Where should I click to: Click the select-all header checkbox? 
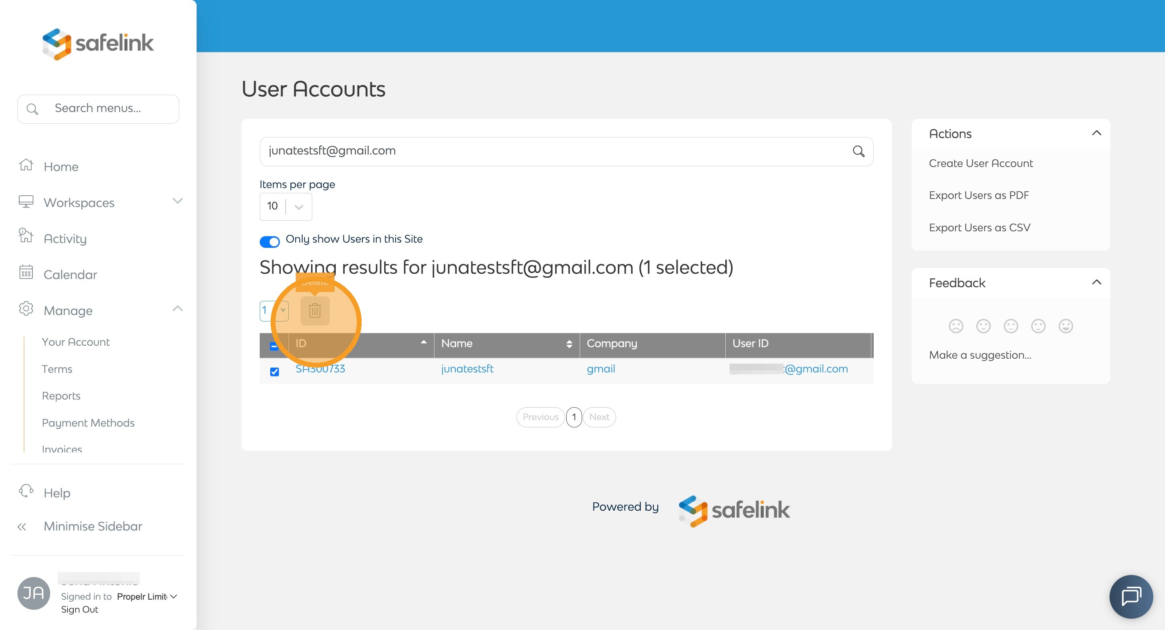click(273, 346)
